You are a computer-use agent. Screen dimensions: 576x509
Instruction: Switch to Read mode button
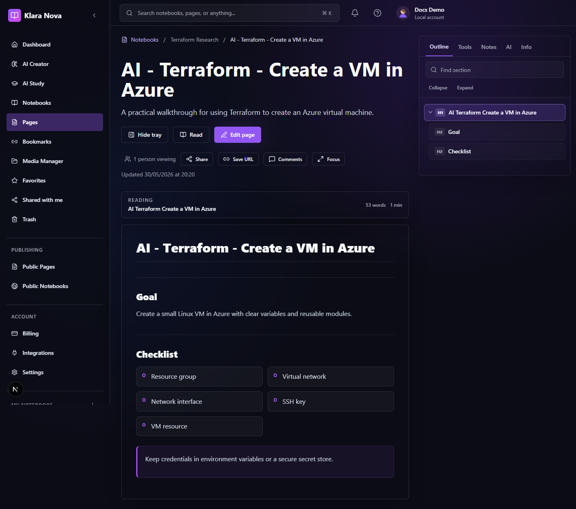coord(191,135)
